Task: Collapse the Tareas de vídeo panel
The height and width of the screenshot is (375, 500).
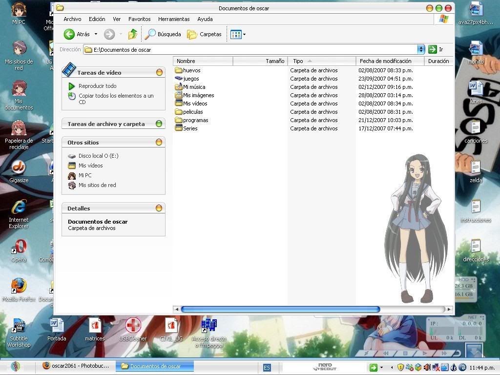Action: coord(160,72)
